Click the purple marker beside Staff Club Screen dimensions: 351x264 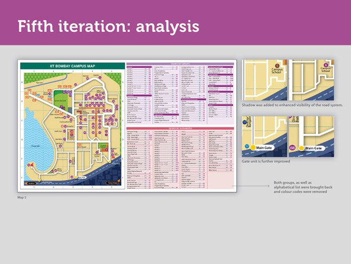coord(64,131)
